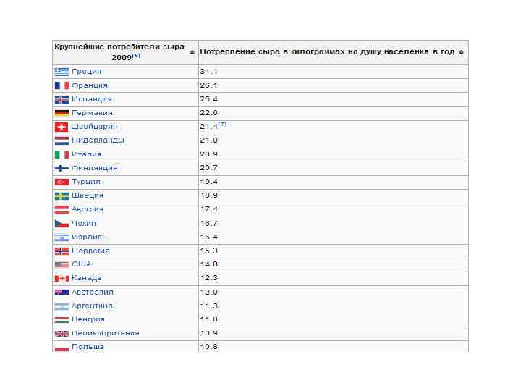The height and width of the screenshot is (391, 521).
Task: Click the Italy flag icon
Action: (x=62, y=154)
